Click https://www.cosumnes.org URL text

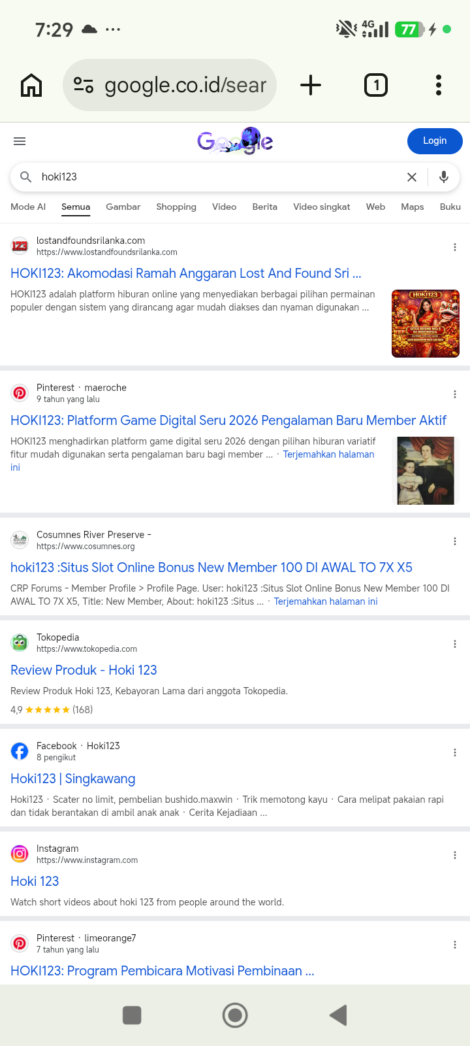[86, 547]
